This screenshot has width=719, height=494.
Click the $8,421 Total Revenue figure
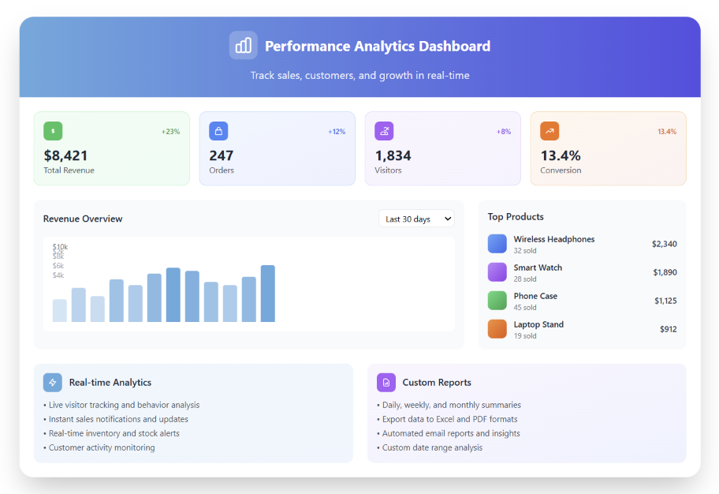coord(65,155)
